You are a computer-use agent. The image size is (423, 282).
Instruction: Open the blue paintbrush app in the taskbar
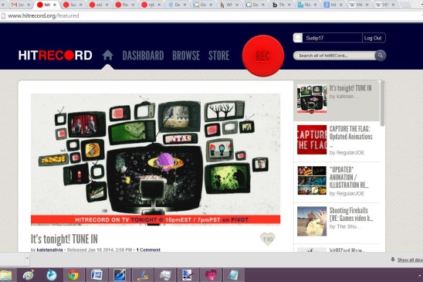(120, 275)
